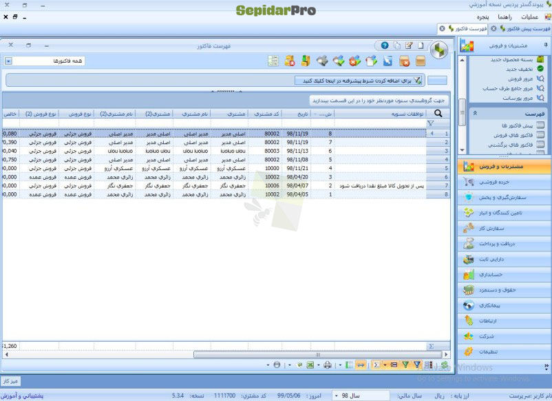The width and height of the screenshot is (552, 401).
Task: Switch to the فهرست فاکتور tab
Action: (x=471, y=28)
